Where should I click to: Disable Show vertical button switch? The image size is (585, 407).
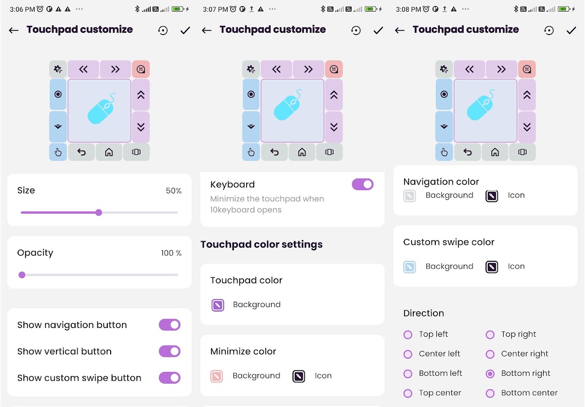point(170,351)
